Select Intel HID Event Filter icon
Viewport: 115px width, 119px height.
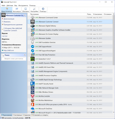pyautogui.click(x=32, y=67)
